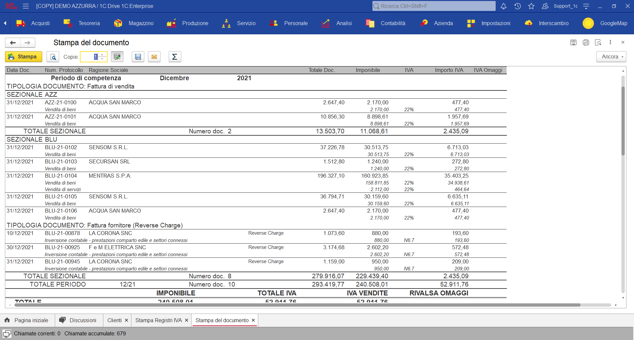634x340 pixels.
Task: Select F e M ELETTRICA SNC cell
Action: pos(117,247)
